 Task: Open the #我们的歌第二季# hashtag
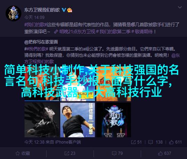click(115, 32)
